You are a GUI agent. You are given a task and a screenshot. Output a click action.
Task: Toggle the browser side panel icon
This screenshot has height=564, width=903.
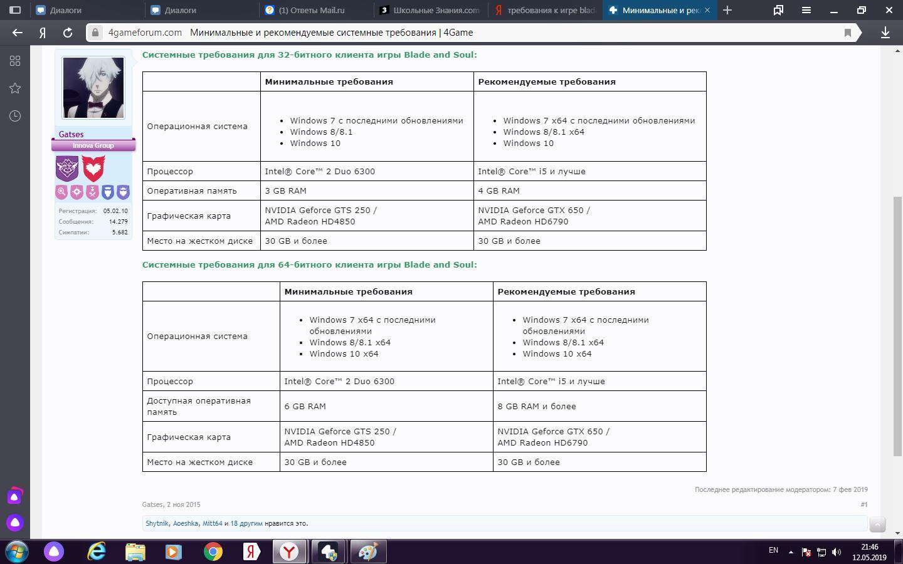[x=15, y=10]
